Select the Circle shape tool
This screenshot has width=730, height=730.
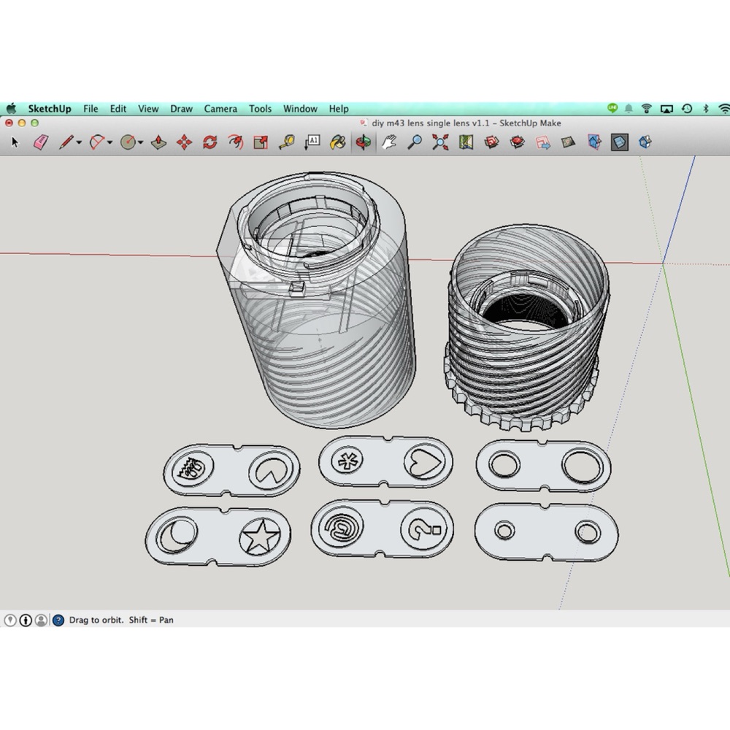click(128, 142)
